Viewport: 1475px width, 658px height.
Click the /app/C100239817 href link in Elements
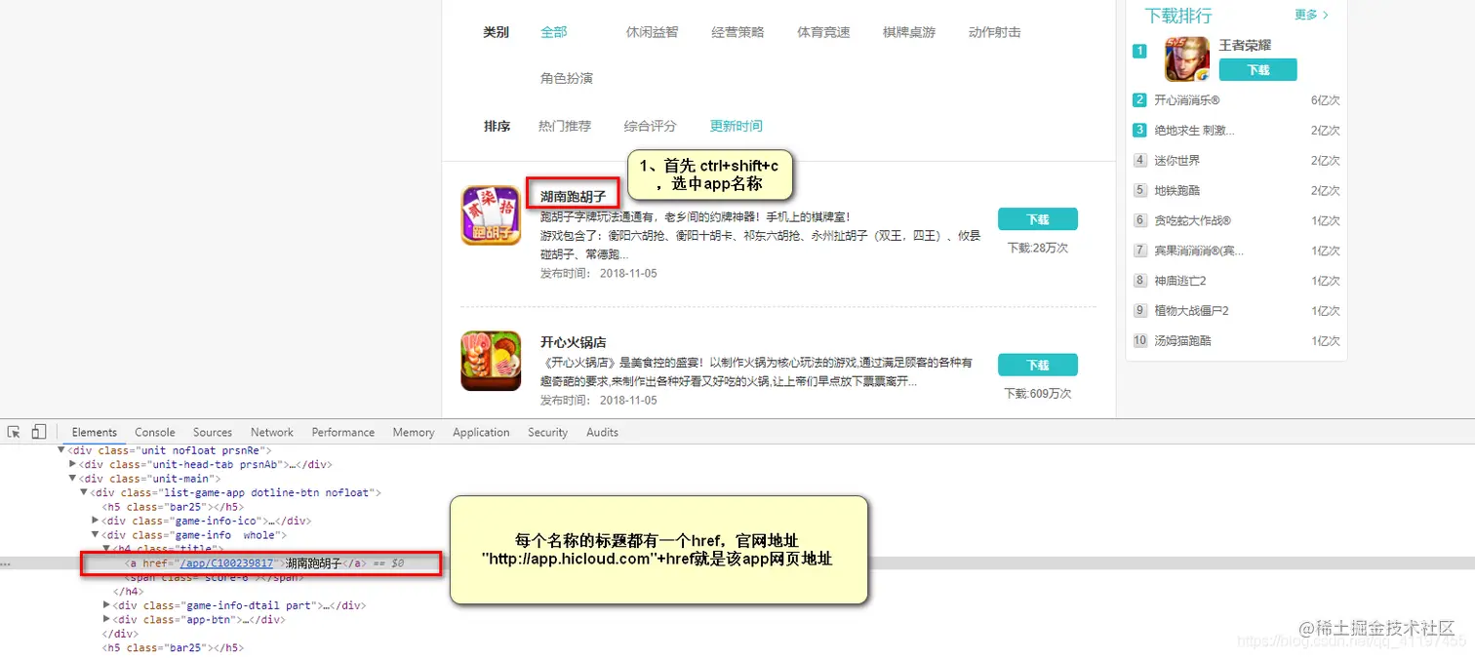tap(225, 562)
